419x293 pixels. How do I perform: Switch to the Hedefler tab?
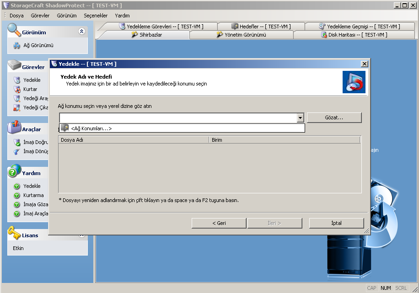(261, 27)
